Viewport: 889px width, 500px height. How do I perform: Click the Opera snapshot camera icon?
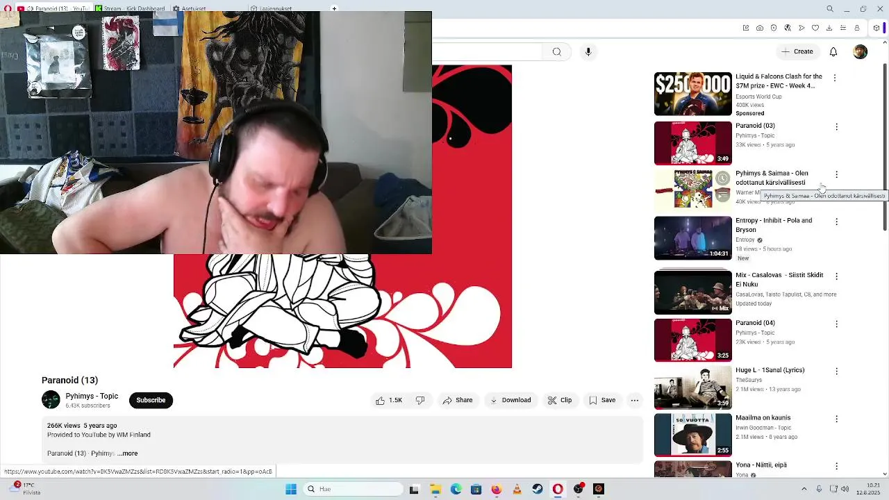click(x=760, y=28)
